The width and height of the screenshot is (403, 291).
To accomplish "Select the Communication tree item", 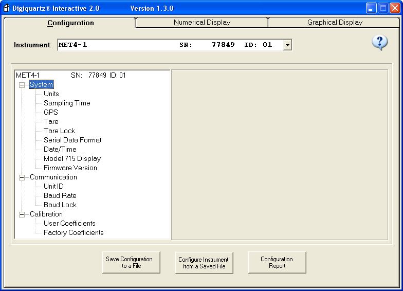I will (53, 177).
